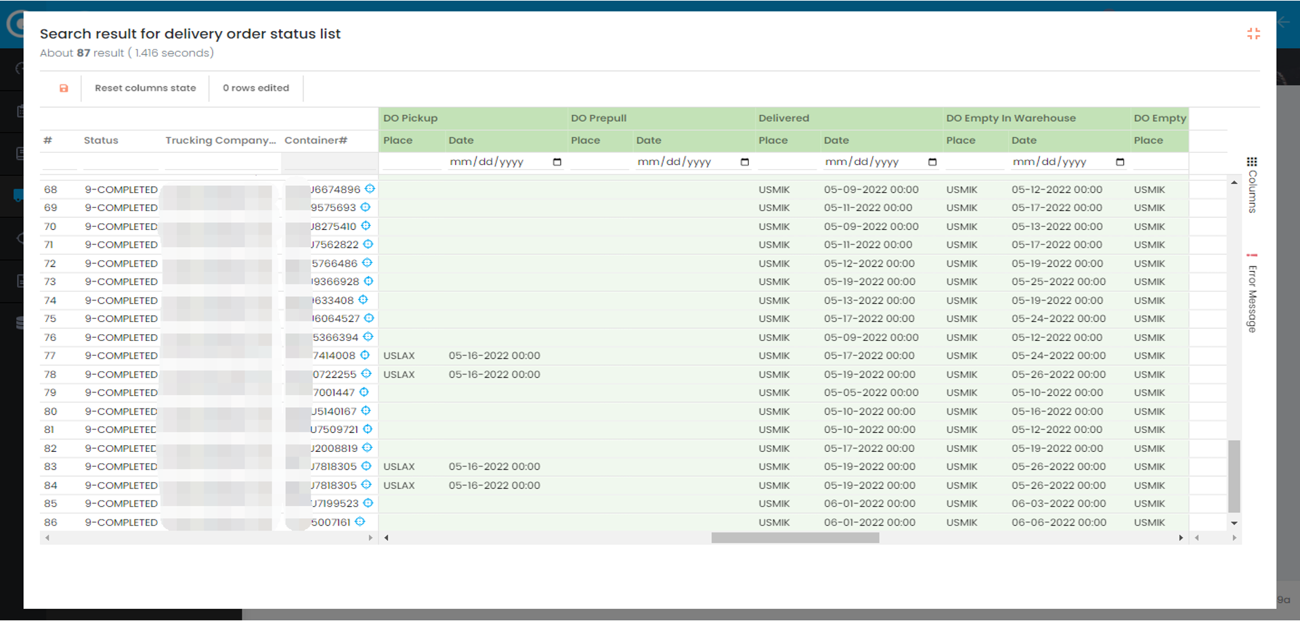Click the DO Prepull column group header
The height and width of the screenshot is (621, 1300).
[x=599, y=118]
